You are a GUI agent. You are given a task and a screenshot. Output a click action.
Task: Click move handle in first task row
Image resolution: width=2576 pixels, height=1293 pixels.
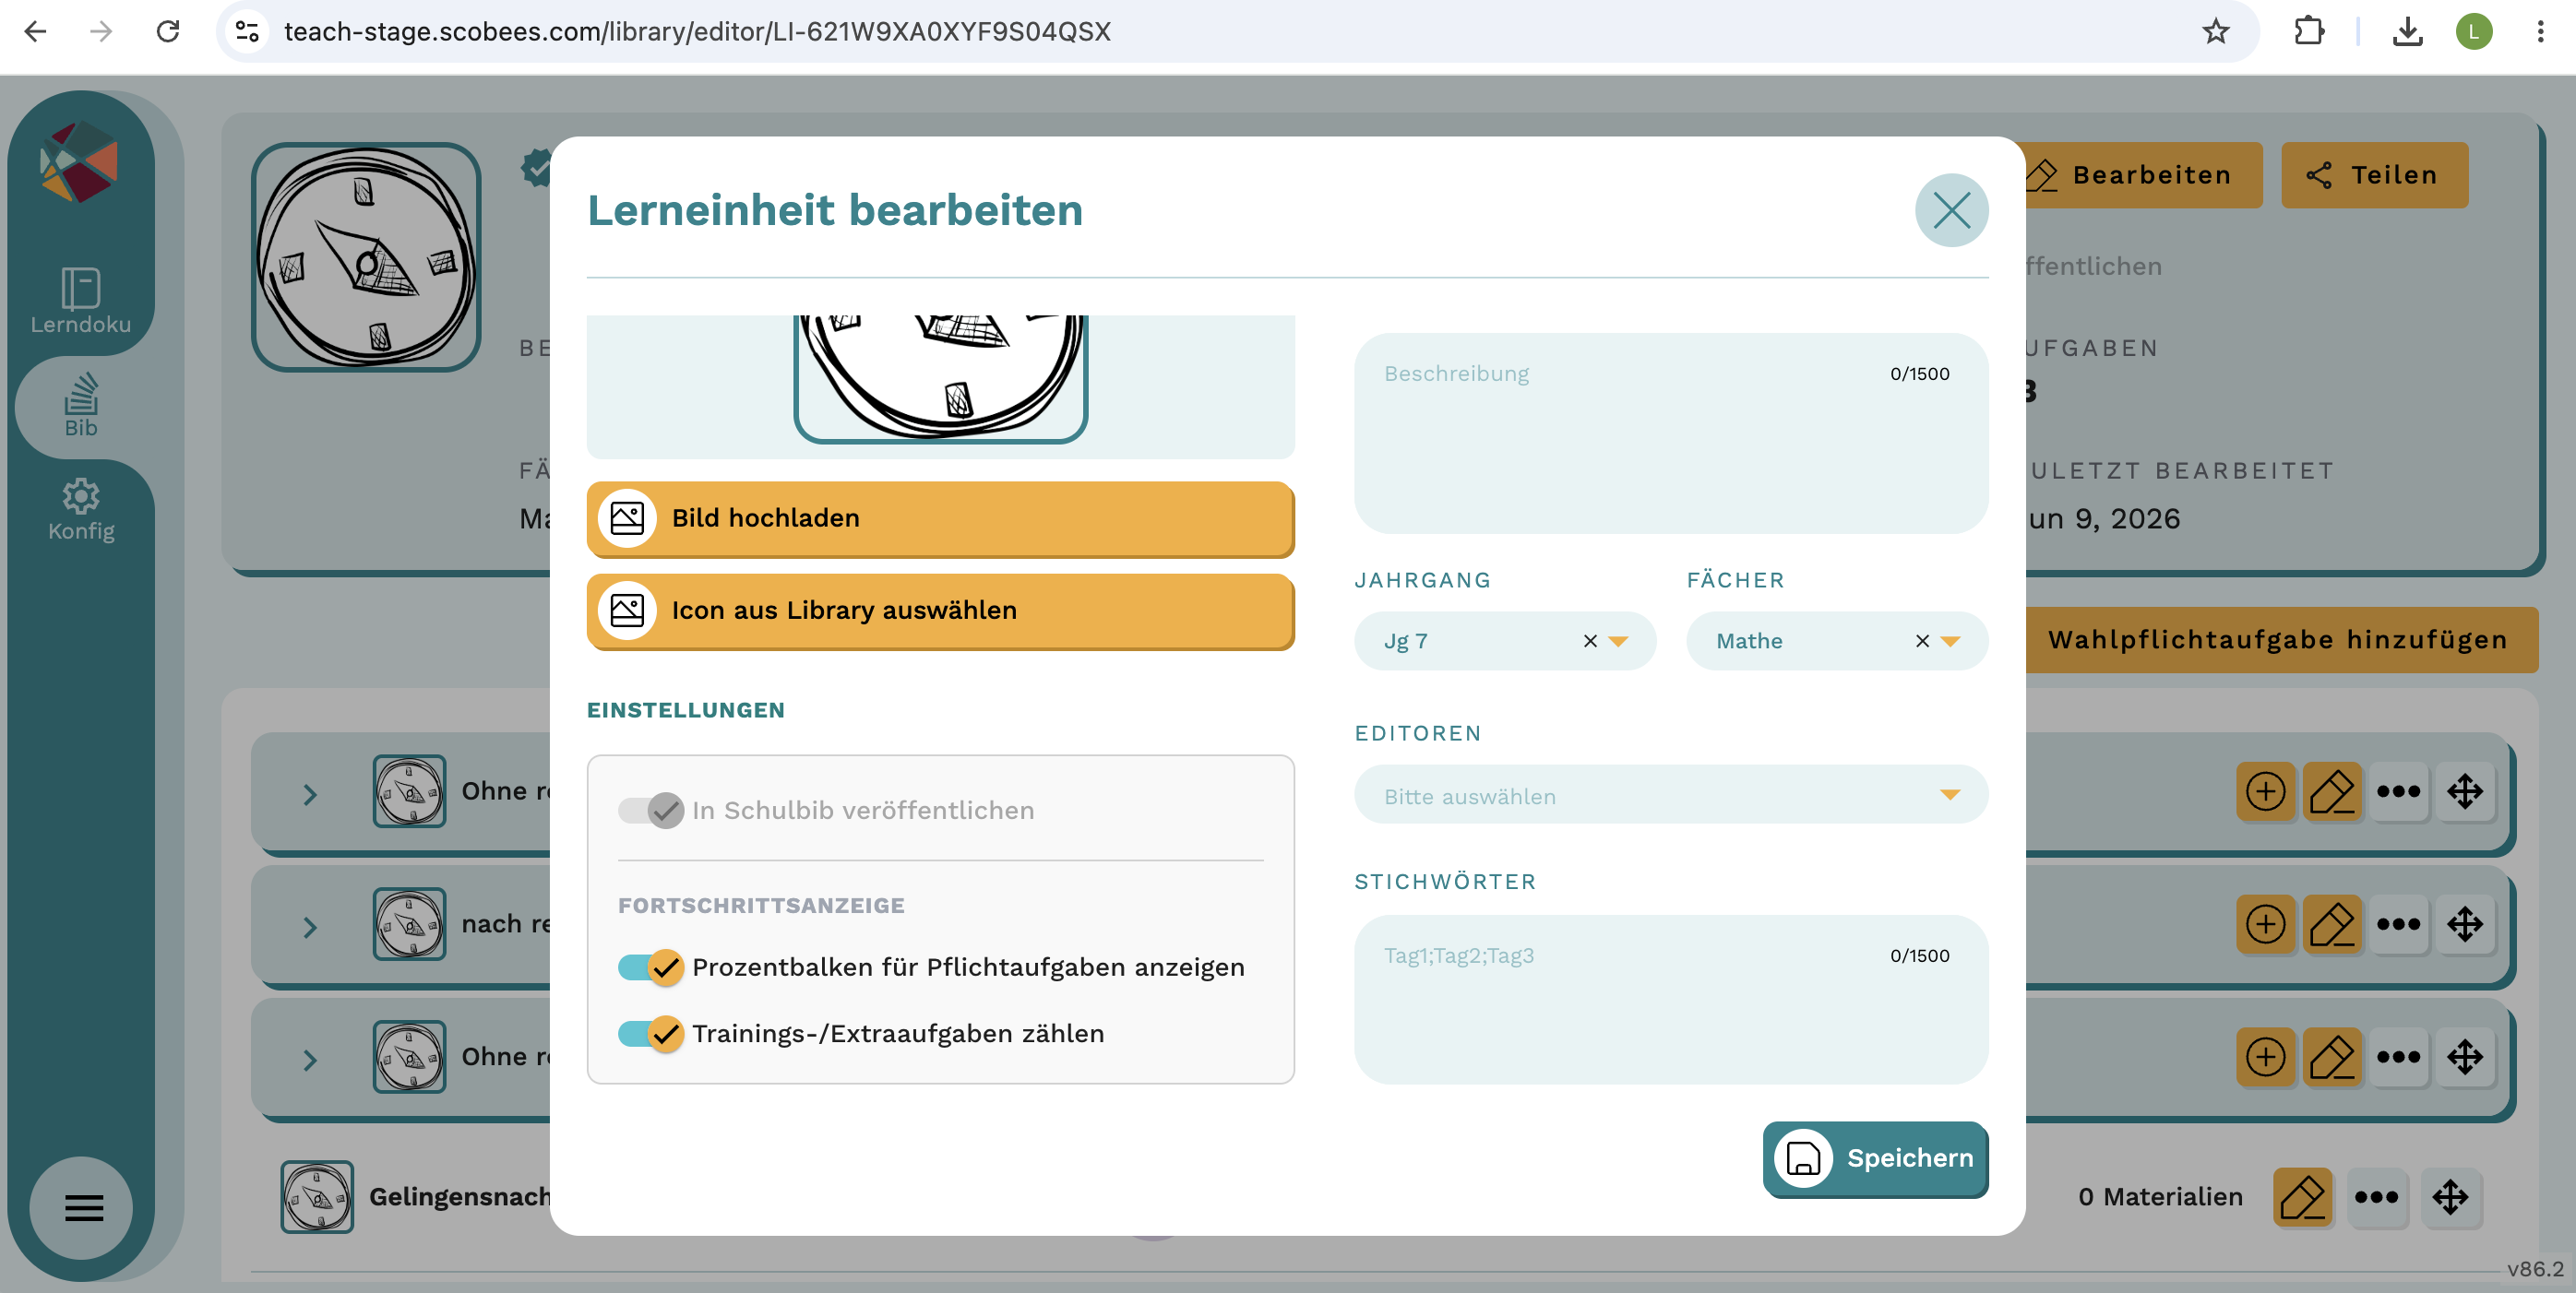tap(2464, 791)
